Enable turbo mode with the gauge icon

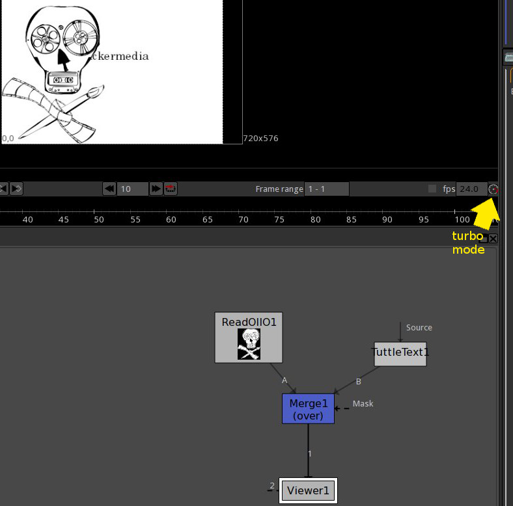pyautogui.click(x=493, y=189)
